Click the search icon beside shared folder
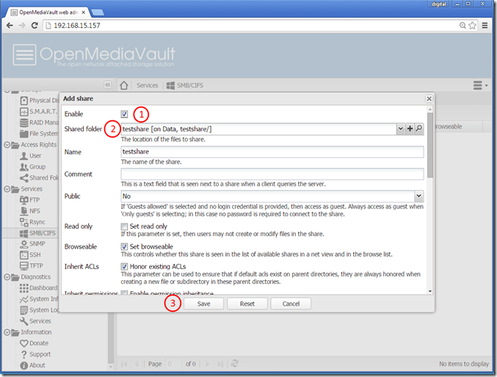Viewport: 497px width, 377px height. tap(419, 128)
